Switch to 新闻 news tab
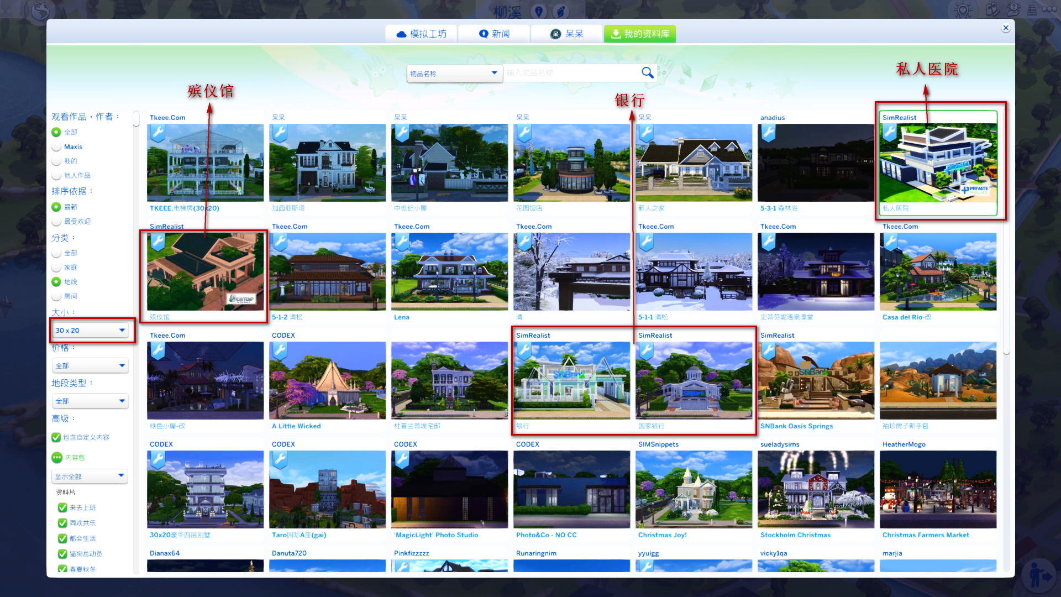 tap(494, 34)
